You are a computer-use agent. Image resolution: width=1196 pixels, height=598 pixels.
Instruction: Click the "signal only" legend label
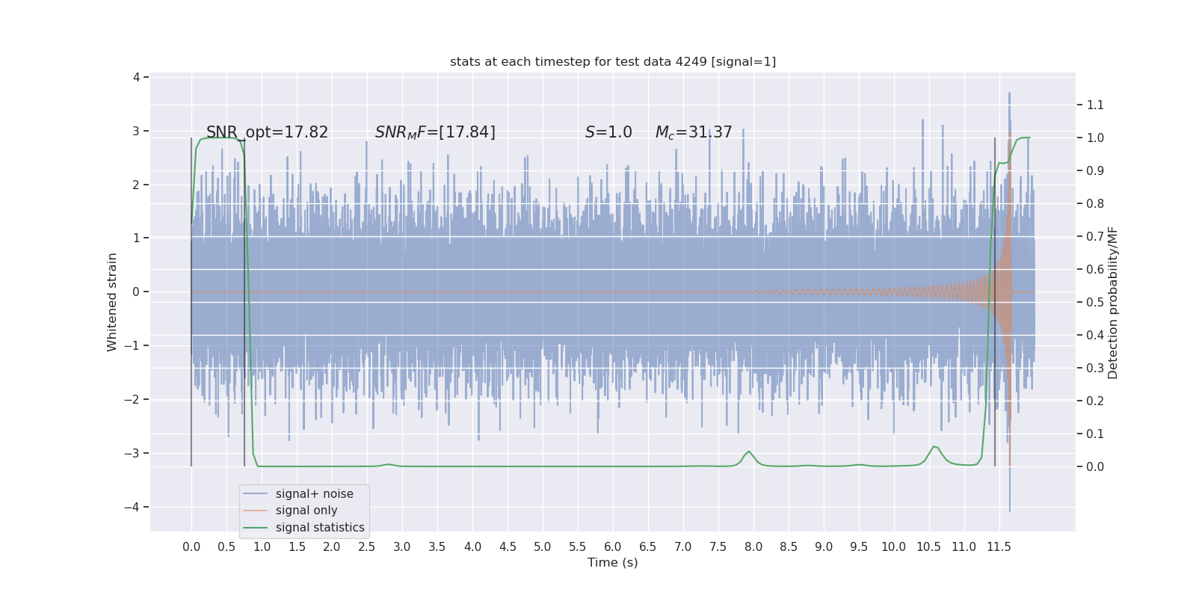[306, 511]
